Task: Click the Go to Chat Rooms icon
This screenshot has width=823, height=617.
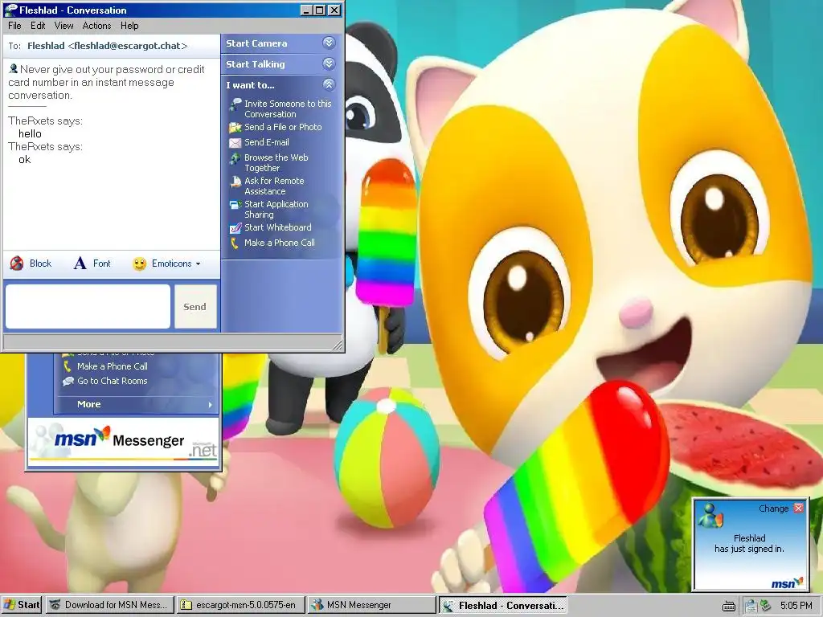Action: click(68, 382)
